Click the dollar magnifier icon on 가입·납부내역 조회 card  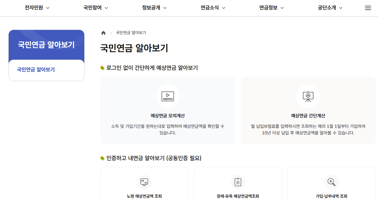pos(331,182)
